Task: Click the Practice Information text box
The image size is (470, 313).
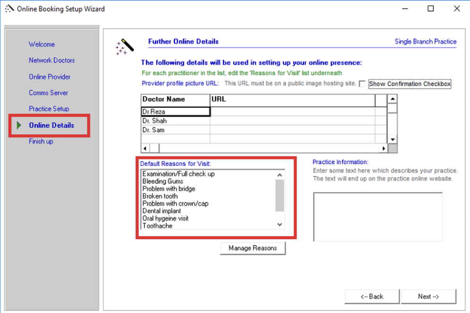Action: click(377, 217)
